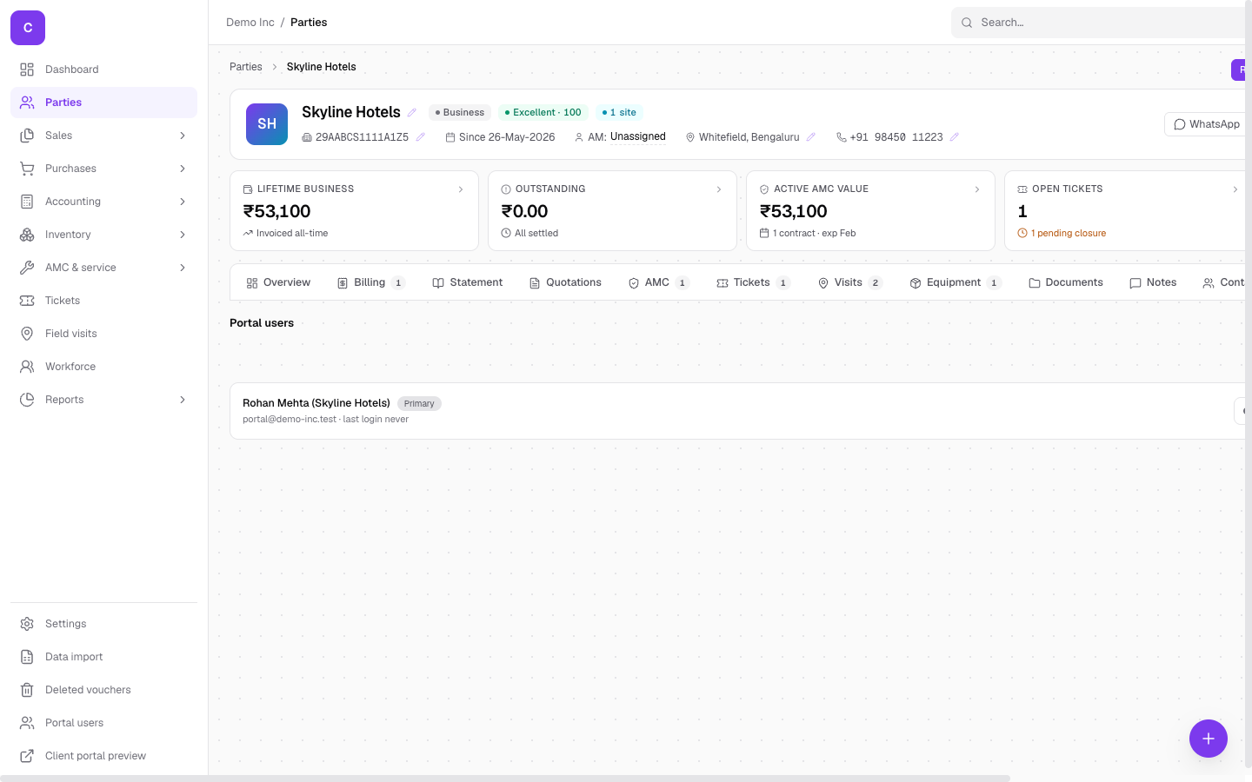Screen dimensions: 1252x782
Task: Expand the AMC & service chevron
Action: click(183, 268)
